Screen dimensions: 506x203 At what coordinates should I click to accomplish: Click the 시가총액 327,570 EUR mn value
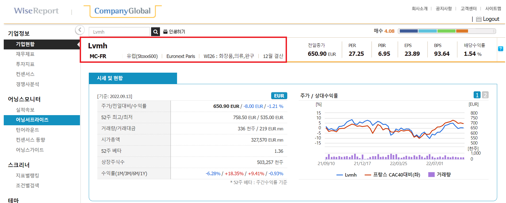tap(267, 140)
